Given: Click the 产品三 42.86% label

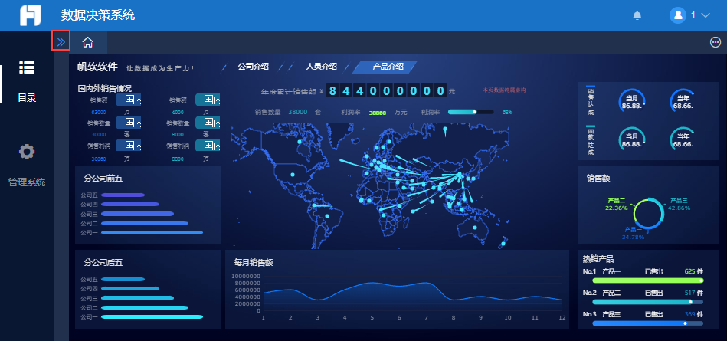Looking at the screenshot, I should pyautogui.click(x=679, y=204).
